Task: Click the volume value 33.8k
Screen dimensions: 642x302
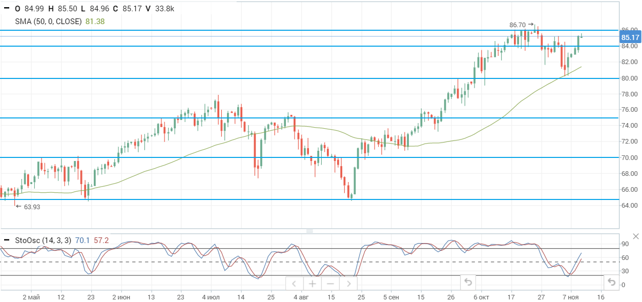Action: pyautogui.click(x=163, y=8)
